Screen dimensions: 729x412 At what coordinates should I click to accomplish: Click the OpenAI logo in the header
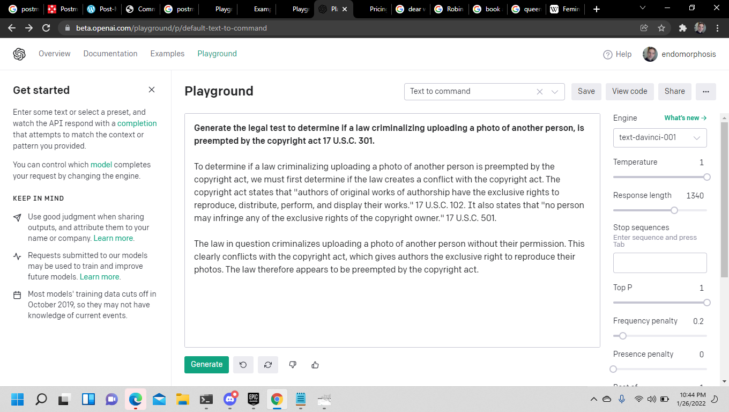[19, 54]
